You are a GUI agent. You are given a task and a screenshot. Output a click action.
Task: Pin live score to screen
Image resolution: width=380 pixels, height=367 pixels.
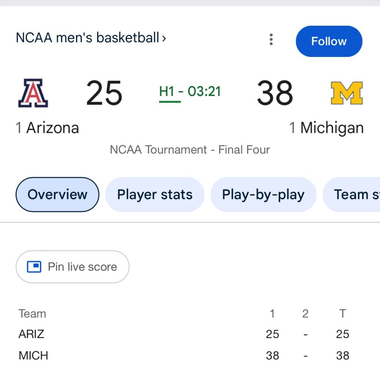(72, 267)
